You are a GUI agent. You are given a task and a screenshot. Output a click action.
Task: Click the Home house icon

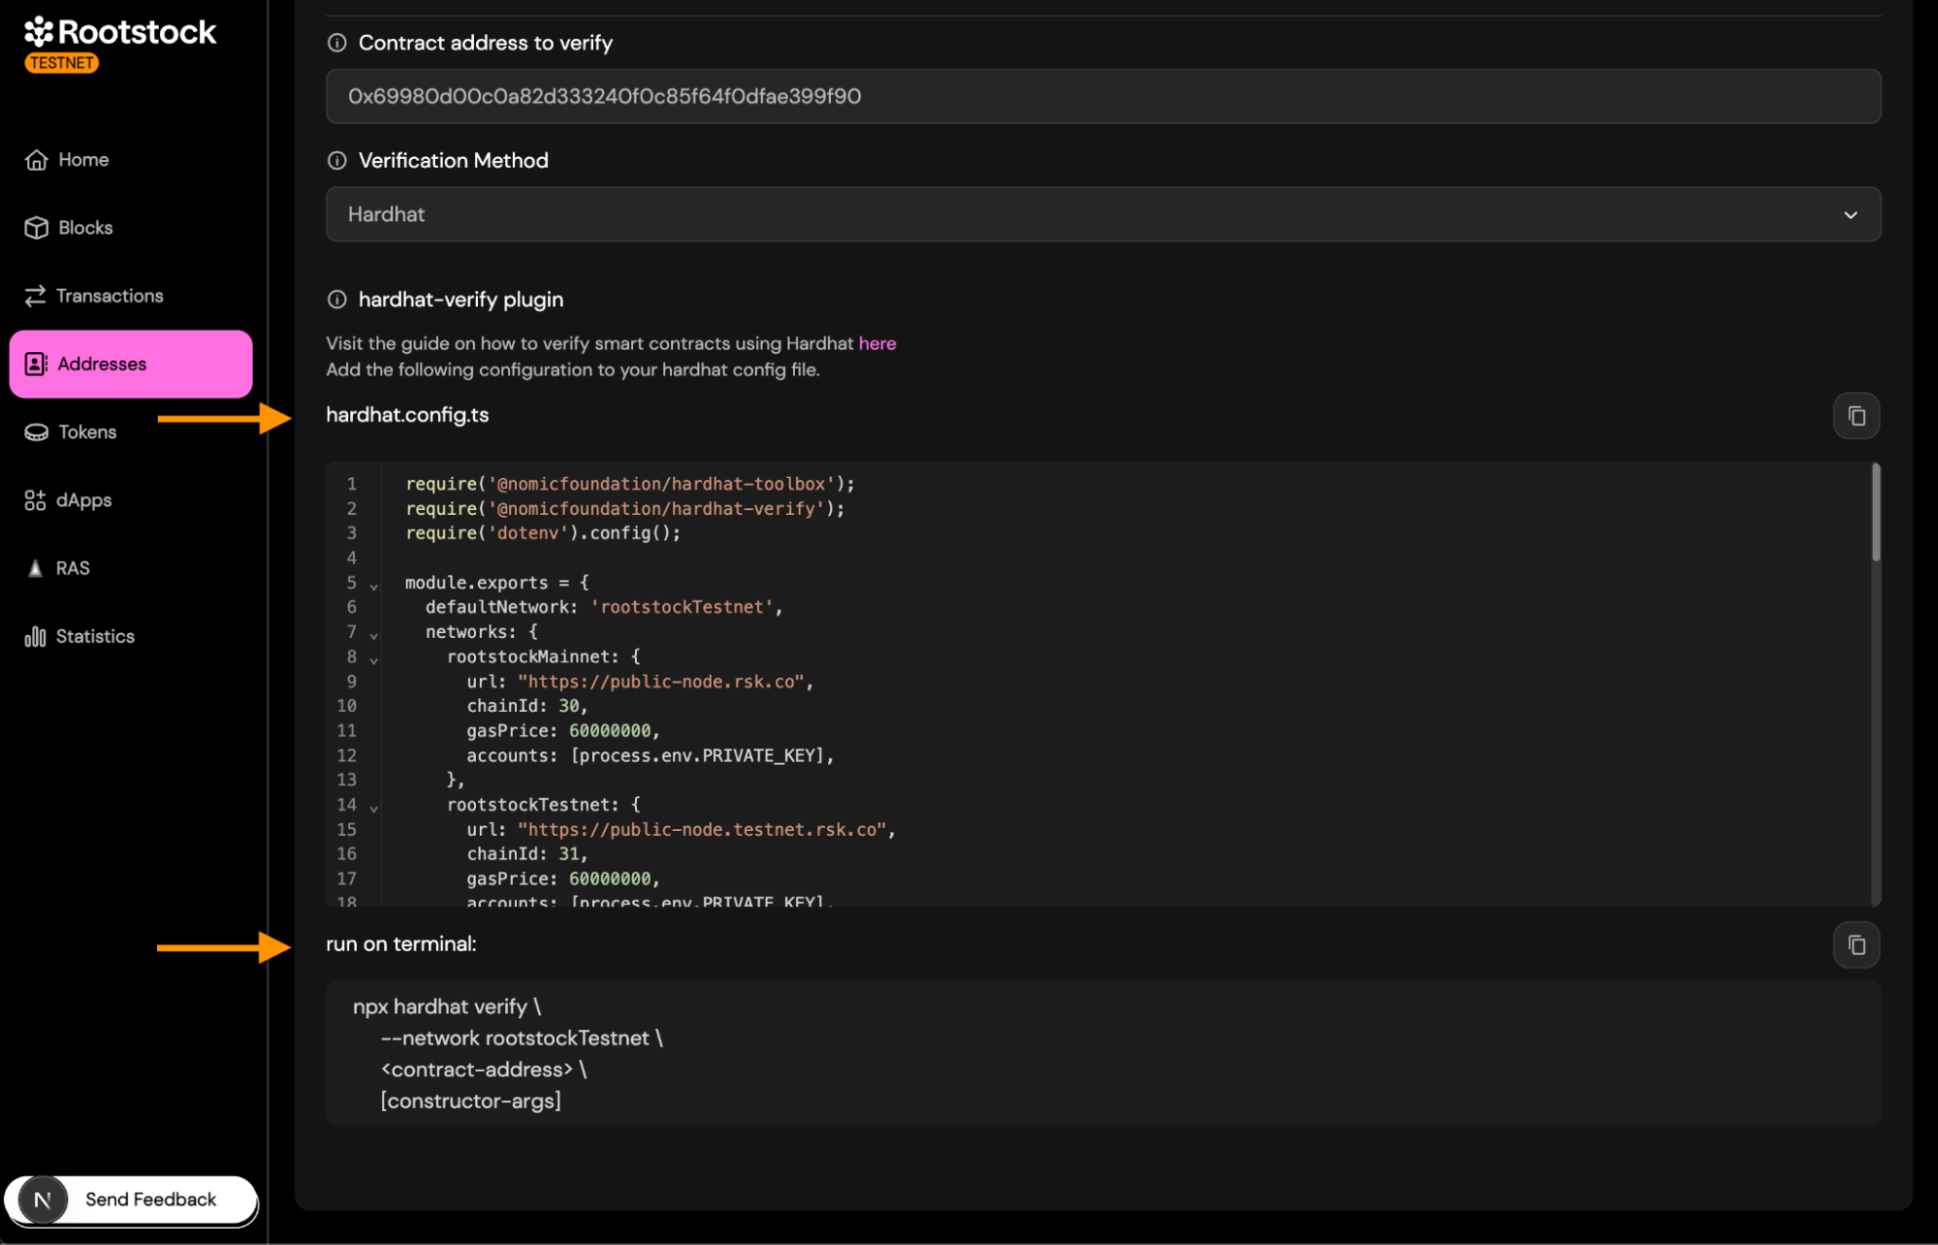coord(36,160)
